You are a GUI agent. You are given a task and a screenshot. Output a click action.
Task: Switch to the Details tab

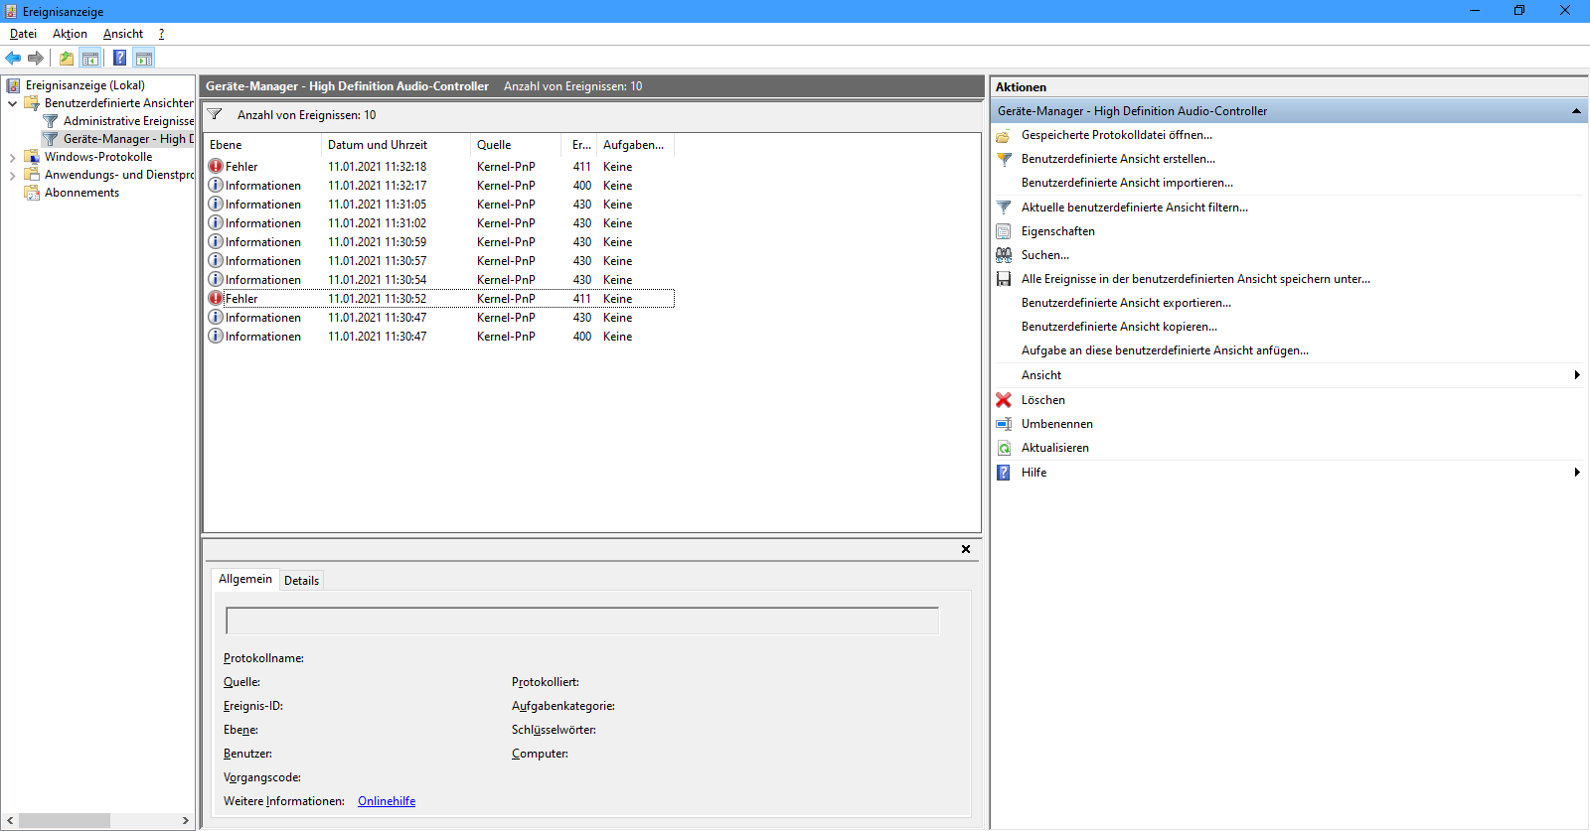pyautogui.click(x=301, y=581)
